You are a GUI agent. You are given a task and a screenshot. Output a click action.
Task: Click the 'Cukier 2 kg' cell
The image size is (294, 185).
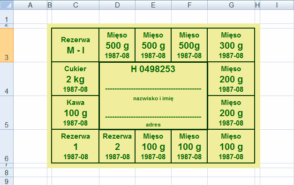[75, 79]
